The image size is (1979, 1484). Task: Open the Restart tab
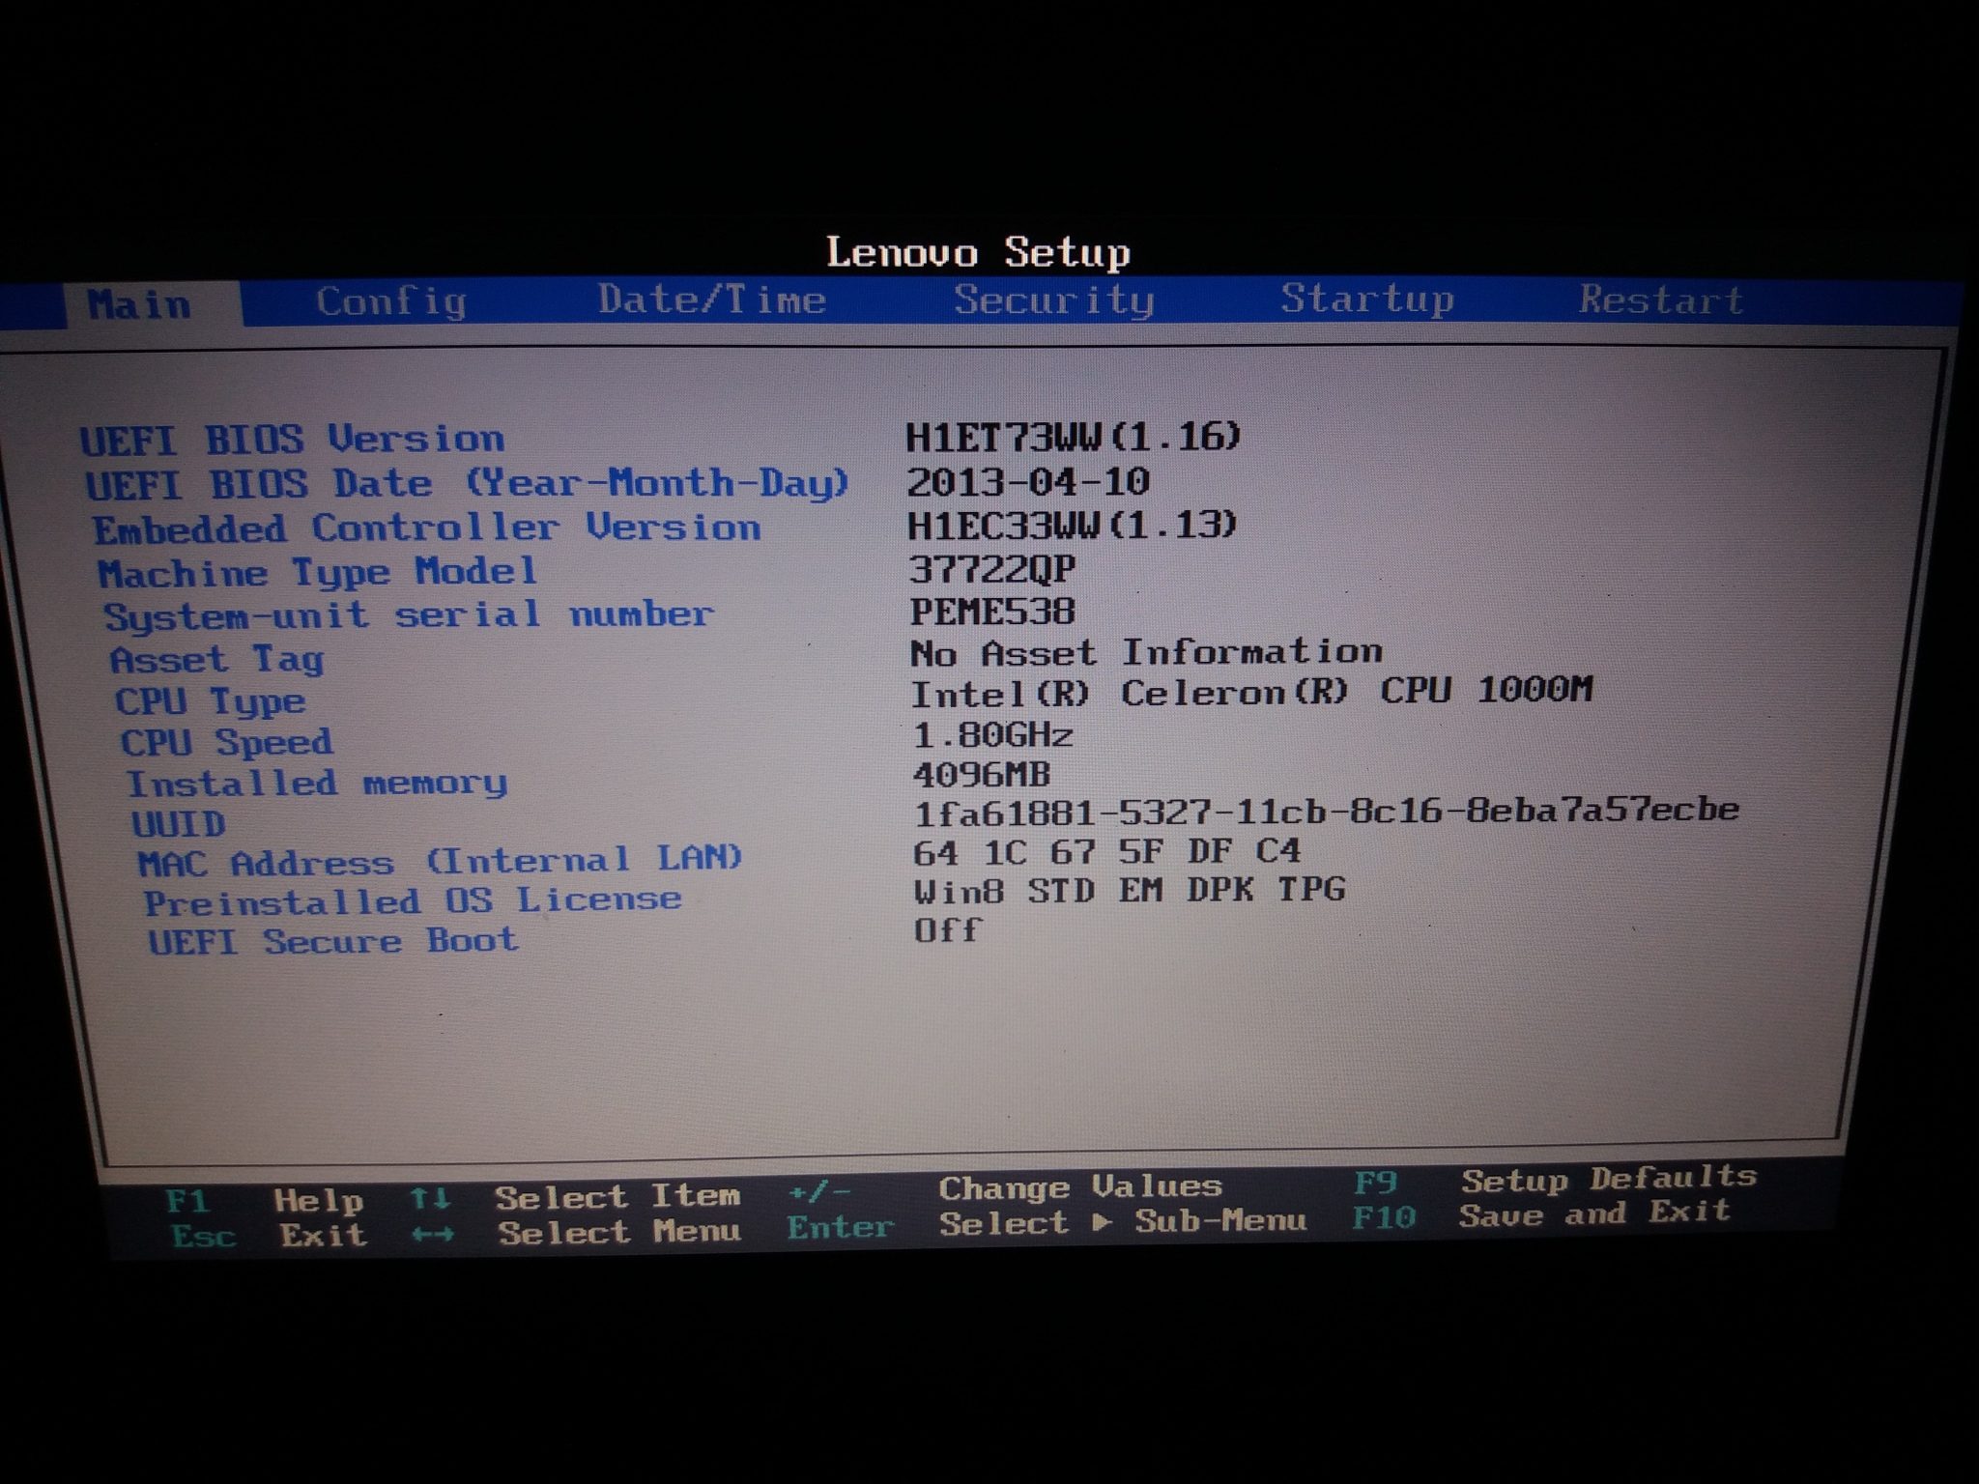pos(1661,300)
